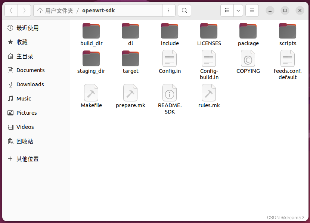The image size is (310, 223).
Task: Select the include folder icon
Action: point(170,31)
